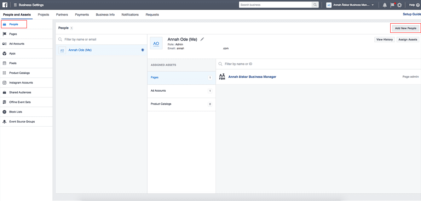
Task: Switch to the Business Info tab
Action: tap(105, 15)
